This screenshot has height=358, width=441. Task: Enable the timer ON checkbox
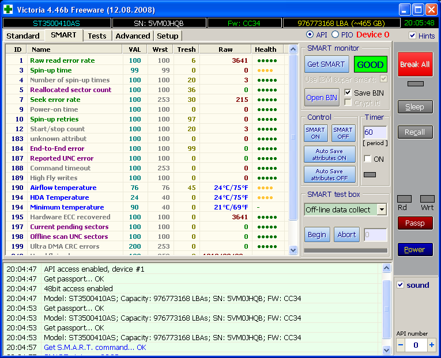368,159
